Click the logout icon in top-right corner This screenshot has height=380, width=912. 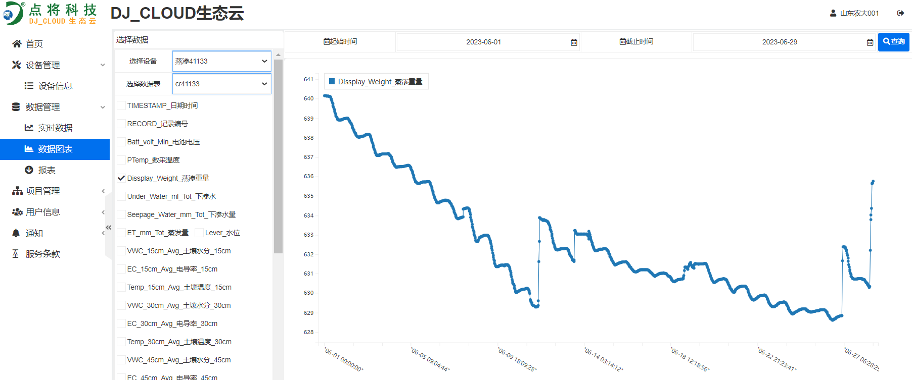[900, 13]
